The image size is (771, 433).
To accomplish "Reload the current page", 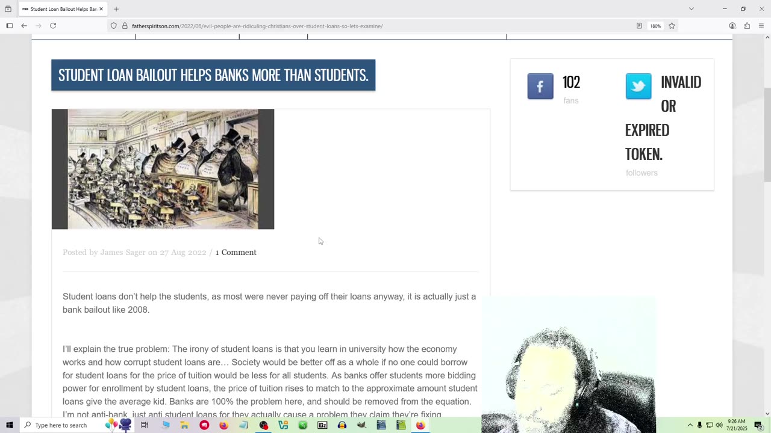I will pyautogui.click(x=53, y=26).
